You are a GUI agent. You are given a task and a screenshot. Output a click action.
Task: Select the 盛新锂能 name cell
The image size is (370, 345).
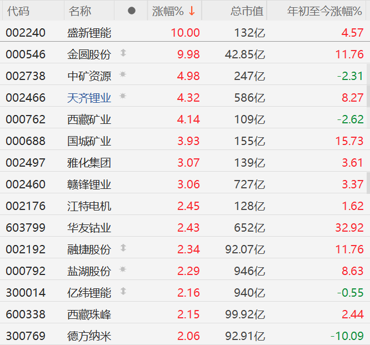(89, 33)
